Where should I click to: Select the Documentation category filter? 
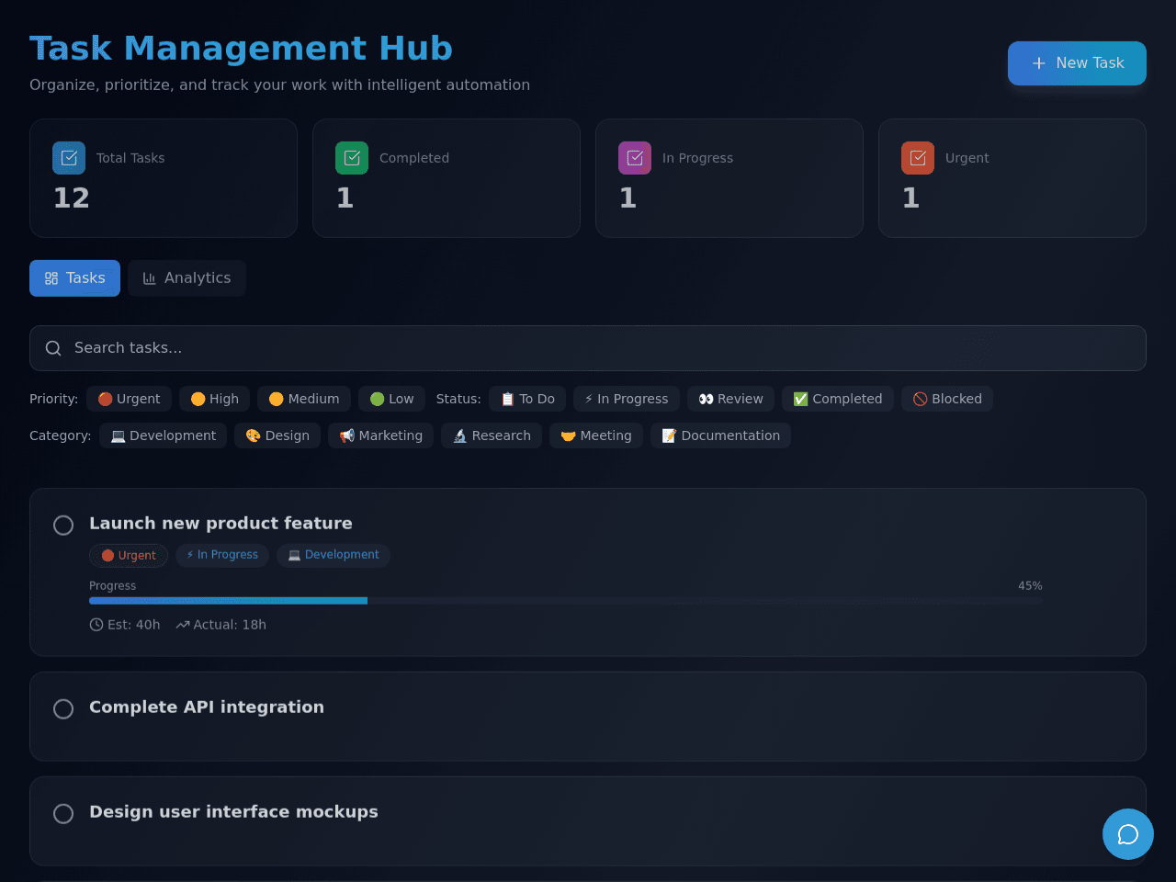pyautogui.click(x=720, y=435)
